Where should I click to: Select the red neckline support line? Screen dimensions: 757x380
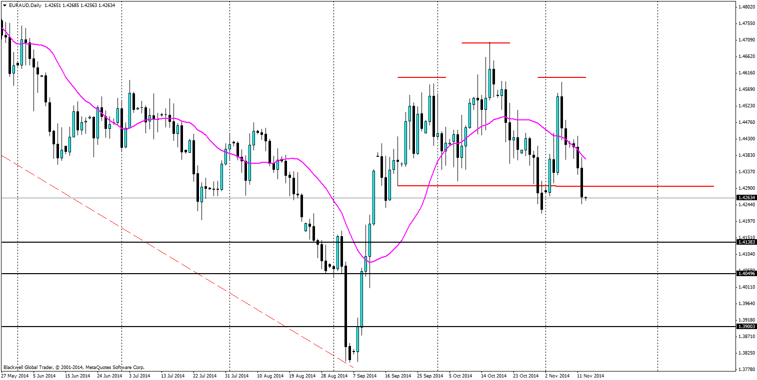click(555, 186)
